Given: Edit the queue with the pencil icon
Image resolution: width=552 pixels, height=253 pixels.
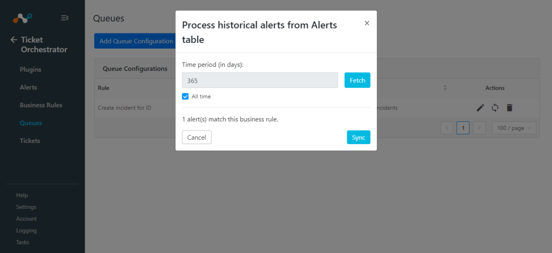Looking at the screenshot, I should 480,108.
